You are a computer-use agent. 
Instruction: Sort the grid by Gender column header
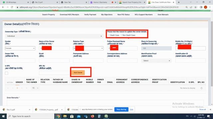19,82
